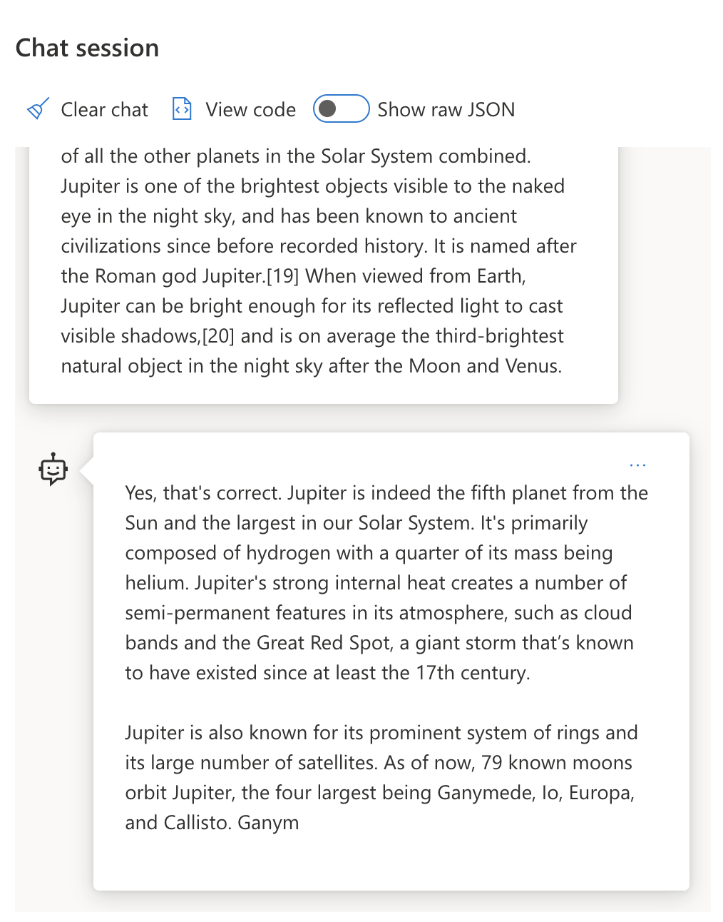Click the [20] citation in user message
723x922 pixels.
pyautogui.click(x=219, y=336)
